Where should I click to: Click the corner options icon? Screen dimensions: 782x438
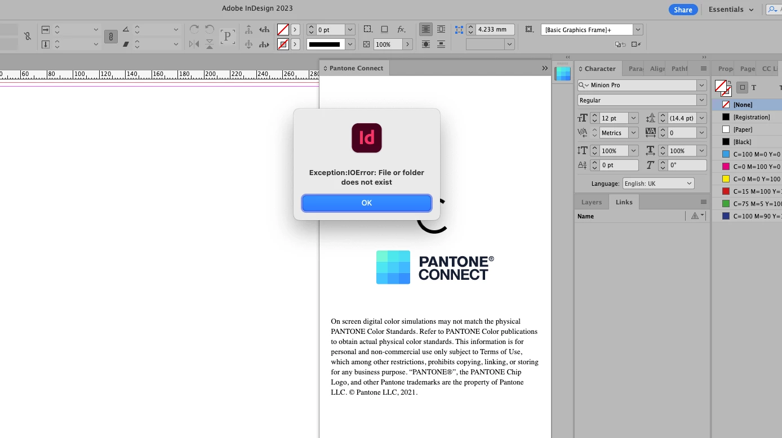(368, 29)
